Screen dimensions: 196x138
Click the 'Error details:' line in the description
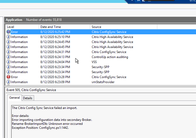point(21,116)
